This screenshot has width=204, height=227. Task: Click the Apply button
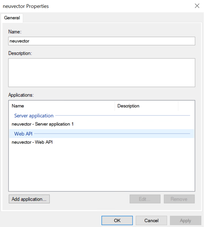click(x=185, y=220)
